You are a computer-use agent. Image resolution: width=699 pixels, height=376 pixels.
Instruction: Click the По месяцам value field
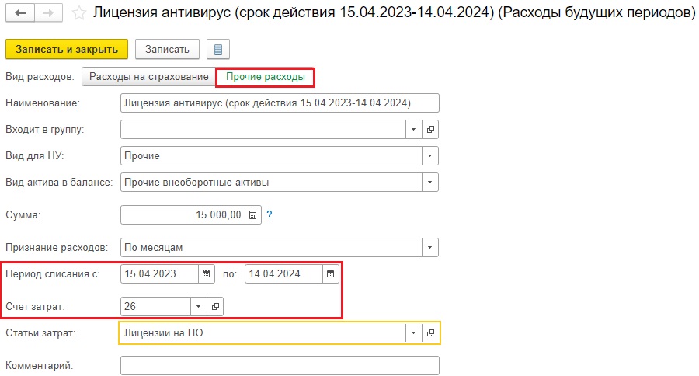pyautogui.click(x=272, y=248)
